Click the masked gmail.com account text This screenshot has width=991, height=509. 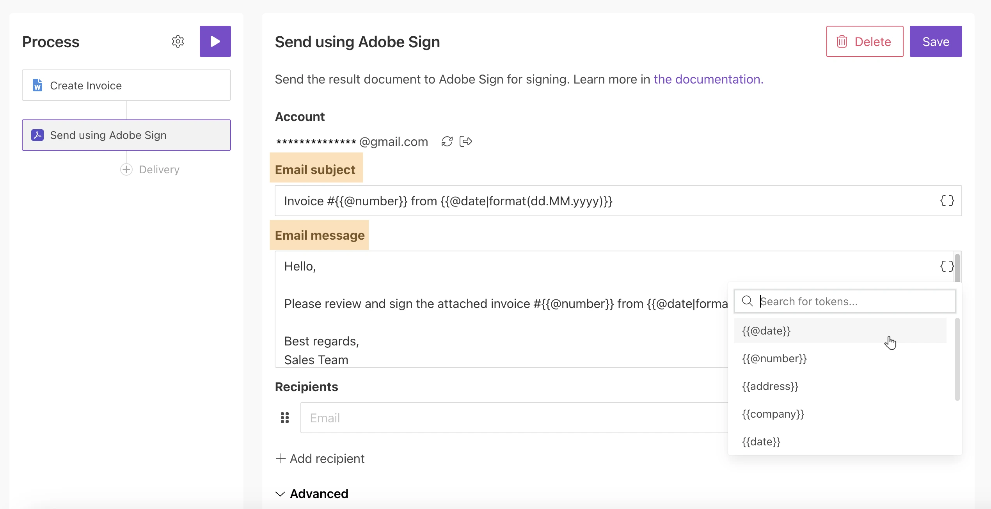[x=352, y=141]
